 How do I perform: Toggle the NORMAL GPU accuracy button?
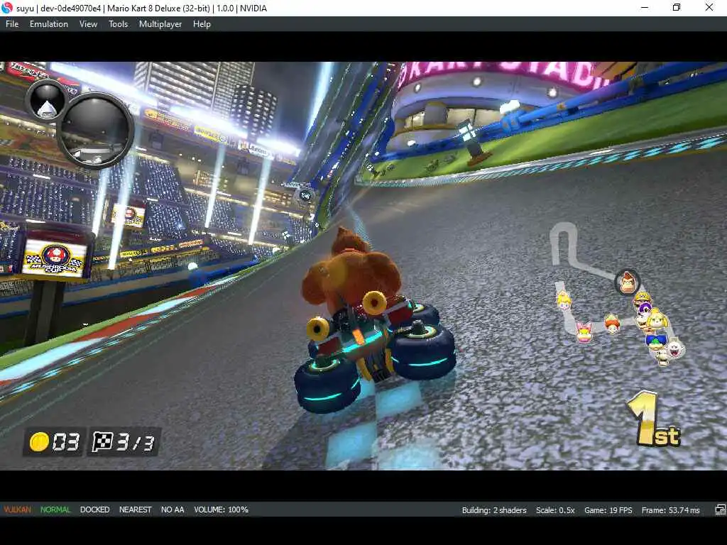(55, 510)
